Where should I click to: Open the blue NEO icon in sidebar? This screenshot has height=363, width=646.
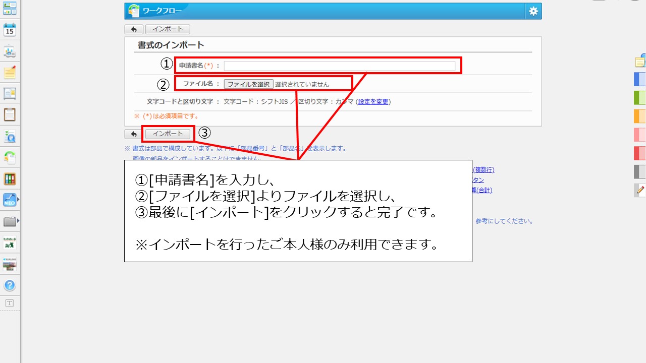pos(10,200)
